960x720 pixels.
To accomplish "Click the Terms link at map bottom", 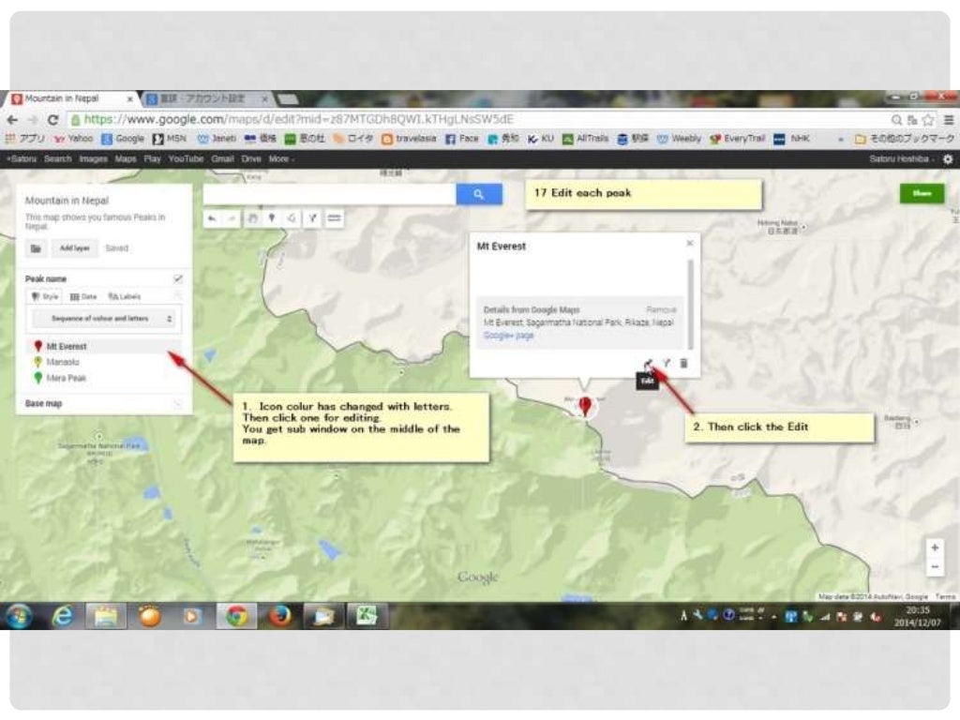I will click(x=945, y=596).
